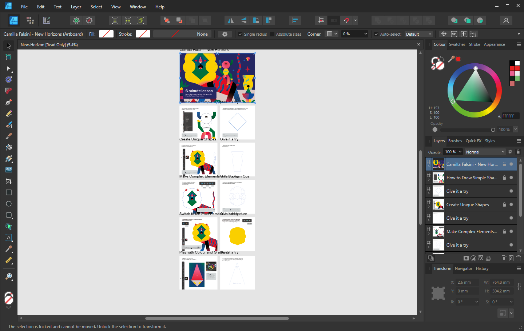Hide the Create Unique Shapes layer

511,205
